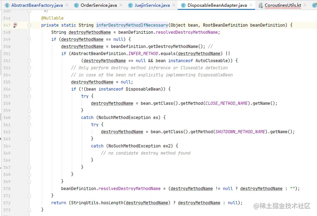Switch to the CoroutinesUtils.kt tab
Viewport: 317px width, 216px height.
click(x=283, y=5)
